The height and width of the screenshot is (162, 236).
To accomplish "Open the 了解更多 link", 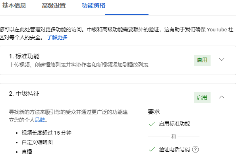I will [57, 37].
